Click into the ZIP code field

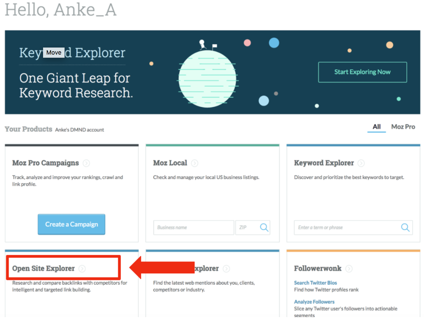tap(246, 227)
